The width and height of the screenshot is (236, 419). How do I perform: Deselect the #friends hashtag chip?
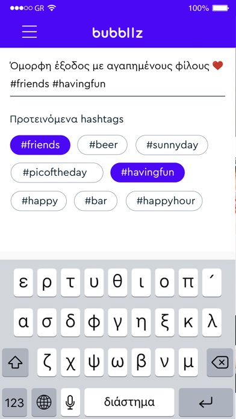pos(40,145)
